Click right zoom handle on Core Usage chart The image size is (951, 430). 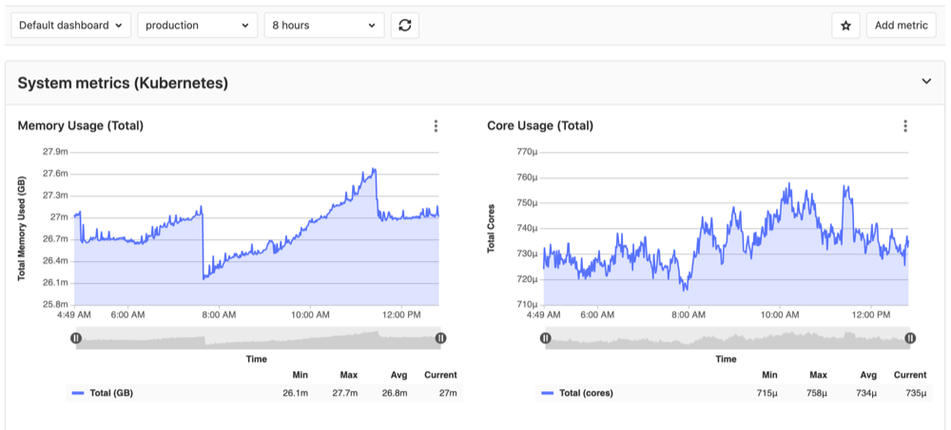point(910,338)
